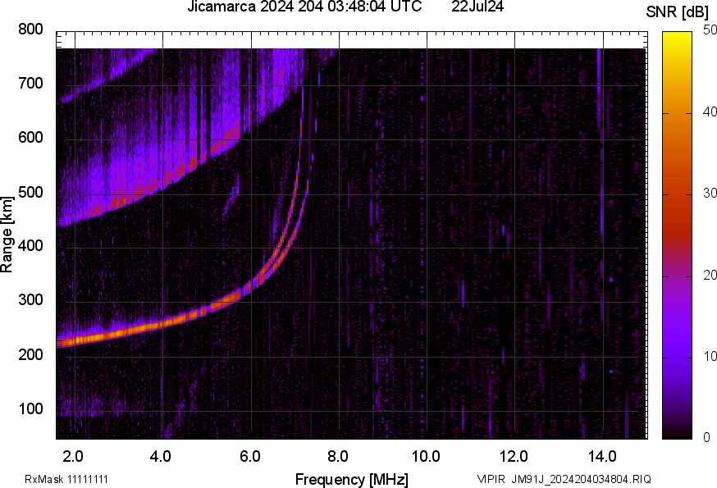The height and width of the screenshot is (488, 717).
Task: Click the bright orange F-layer trace near 3 MHz
Action: coord(119,333)
